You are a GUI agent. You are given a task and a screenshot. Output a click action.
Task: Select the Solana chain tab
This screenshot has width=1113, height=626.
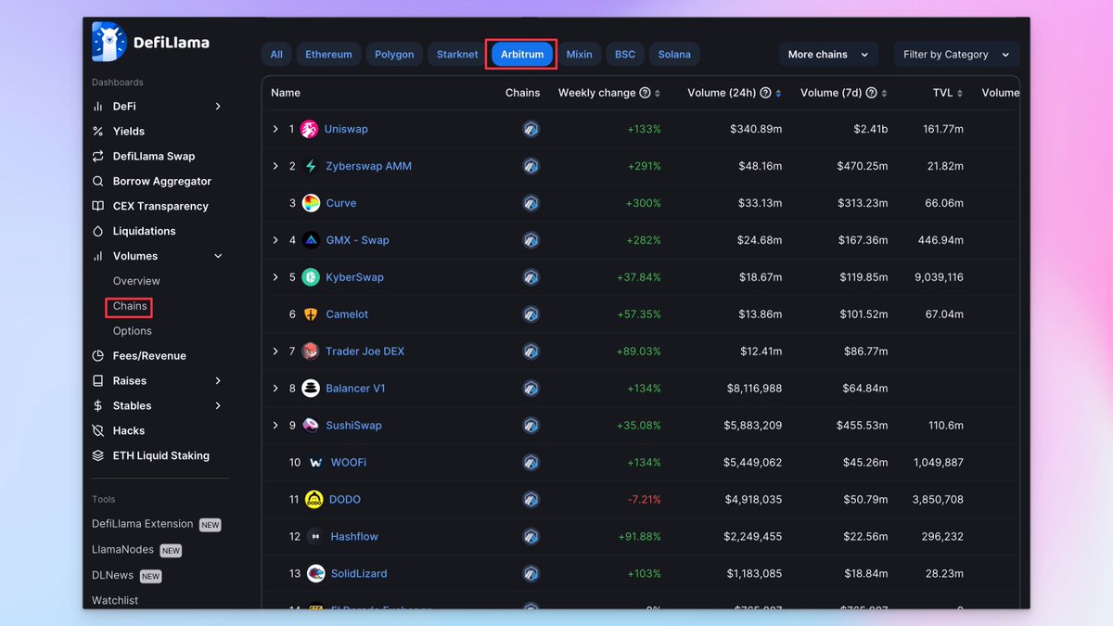[674, 55]
